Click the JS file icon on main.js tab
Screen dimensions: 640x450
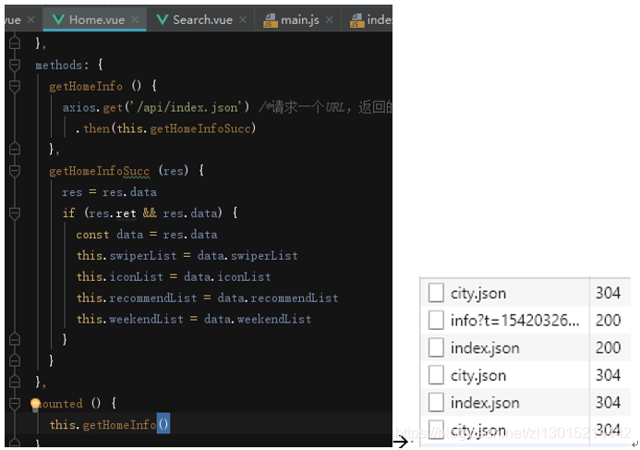(271, 20)
